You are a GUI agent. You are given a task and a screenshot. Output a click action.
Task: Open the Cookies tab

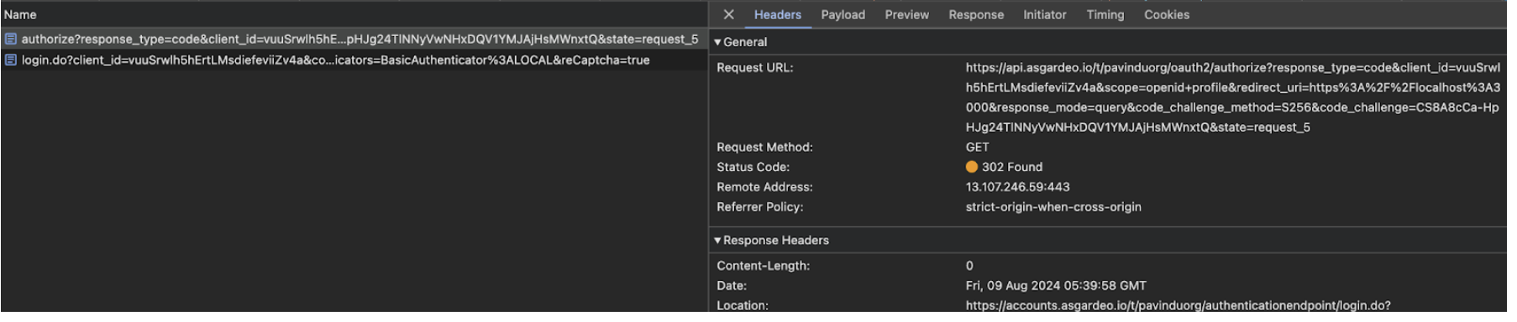pos(1166,14)
